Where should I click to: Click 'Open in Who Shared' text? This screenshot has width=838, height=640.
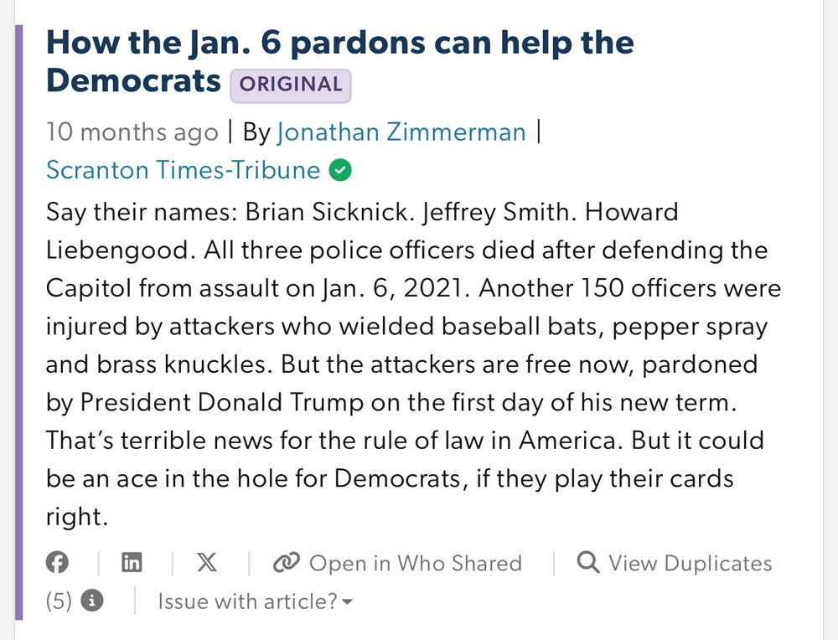[x=416, y=563]
